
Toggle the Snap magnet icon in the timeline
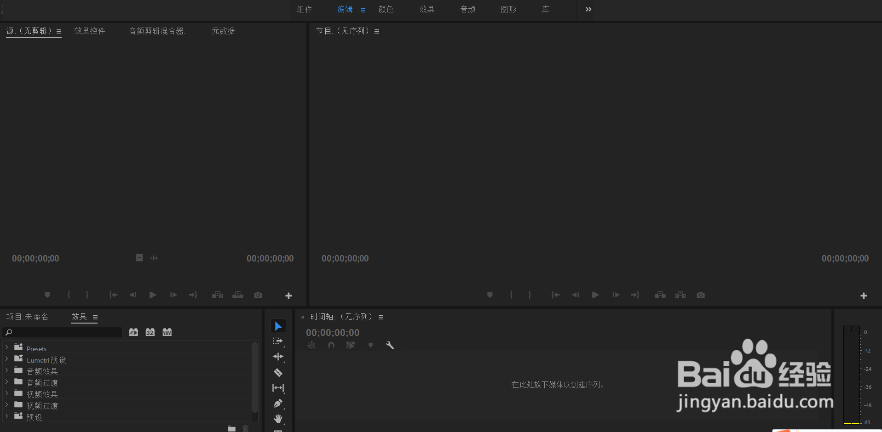click(331, 345)
